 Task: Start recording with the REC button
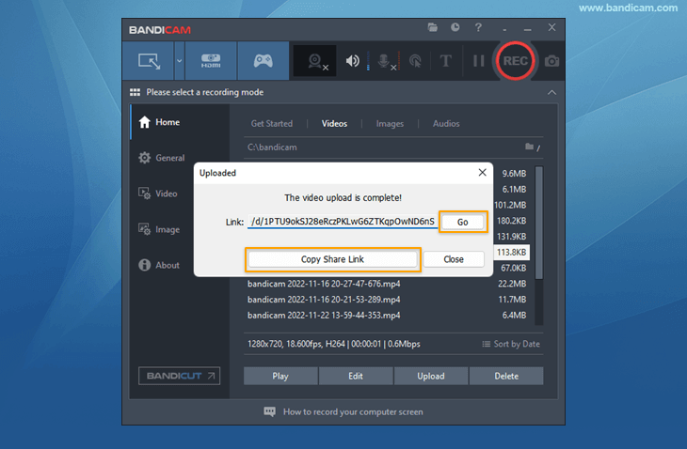516,61
